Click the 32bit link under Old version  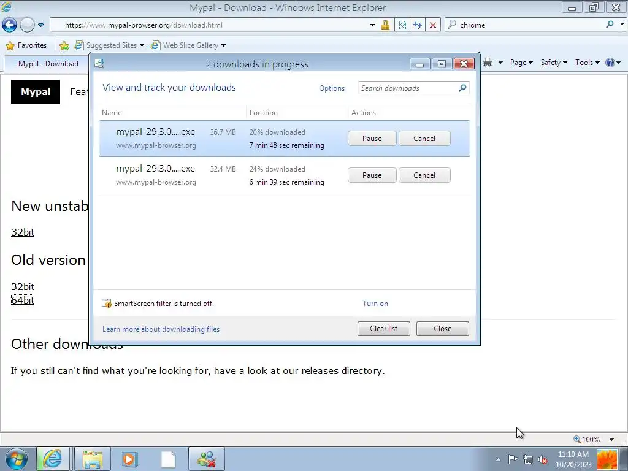click(23, 287)
